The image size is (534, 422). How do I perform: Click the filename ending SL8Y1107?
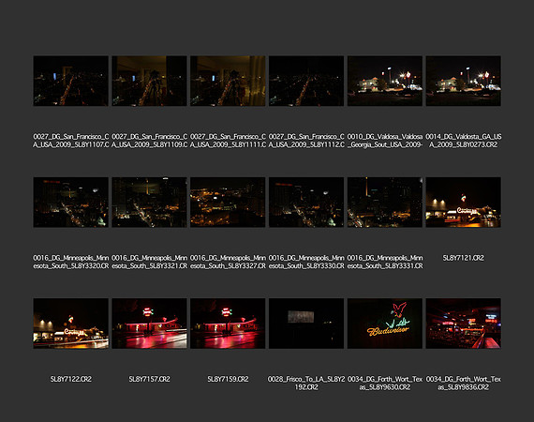[71, 141]
